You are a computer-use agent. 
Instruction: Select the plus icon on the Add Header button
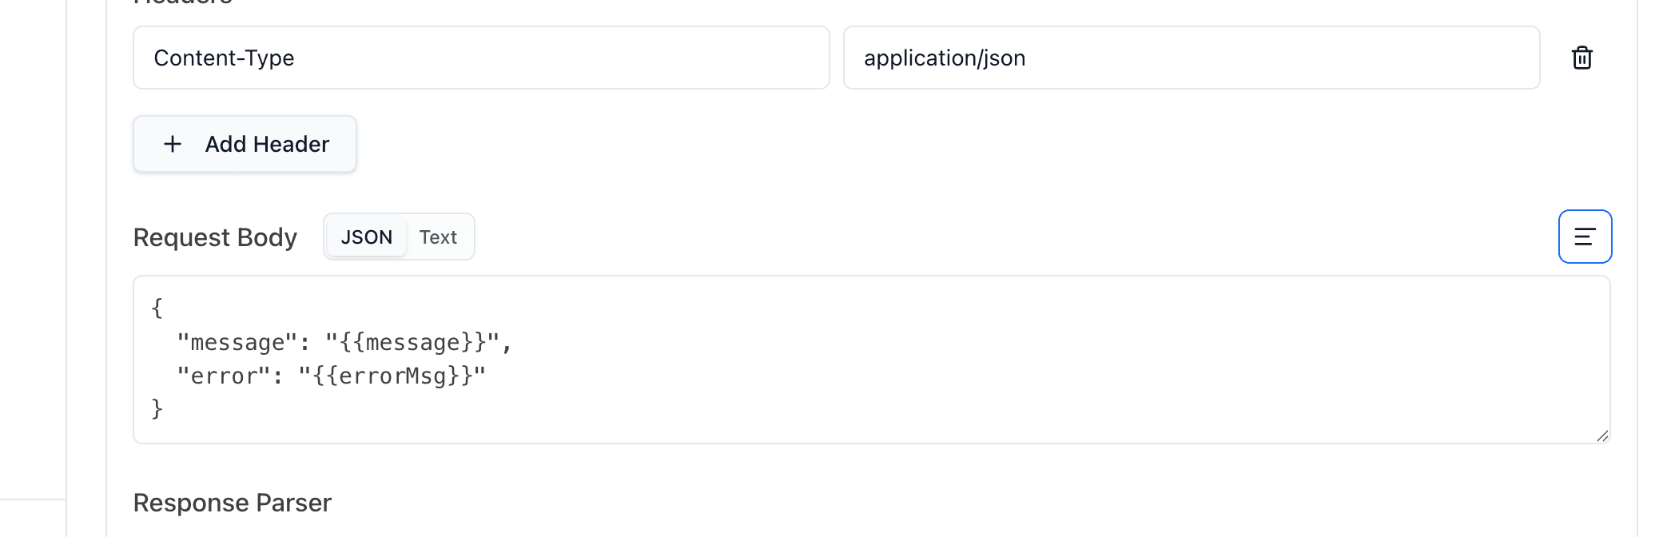click(x=172, y=145)
